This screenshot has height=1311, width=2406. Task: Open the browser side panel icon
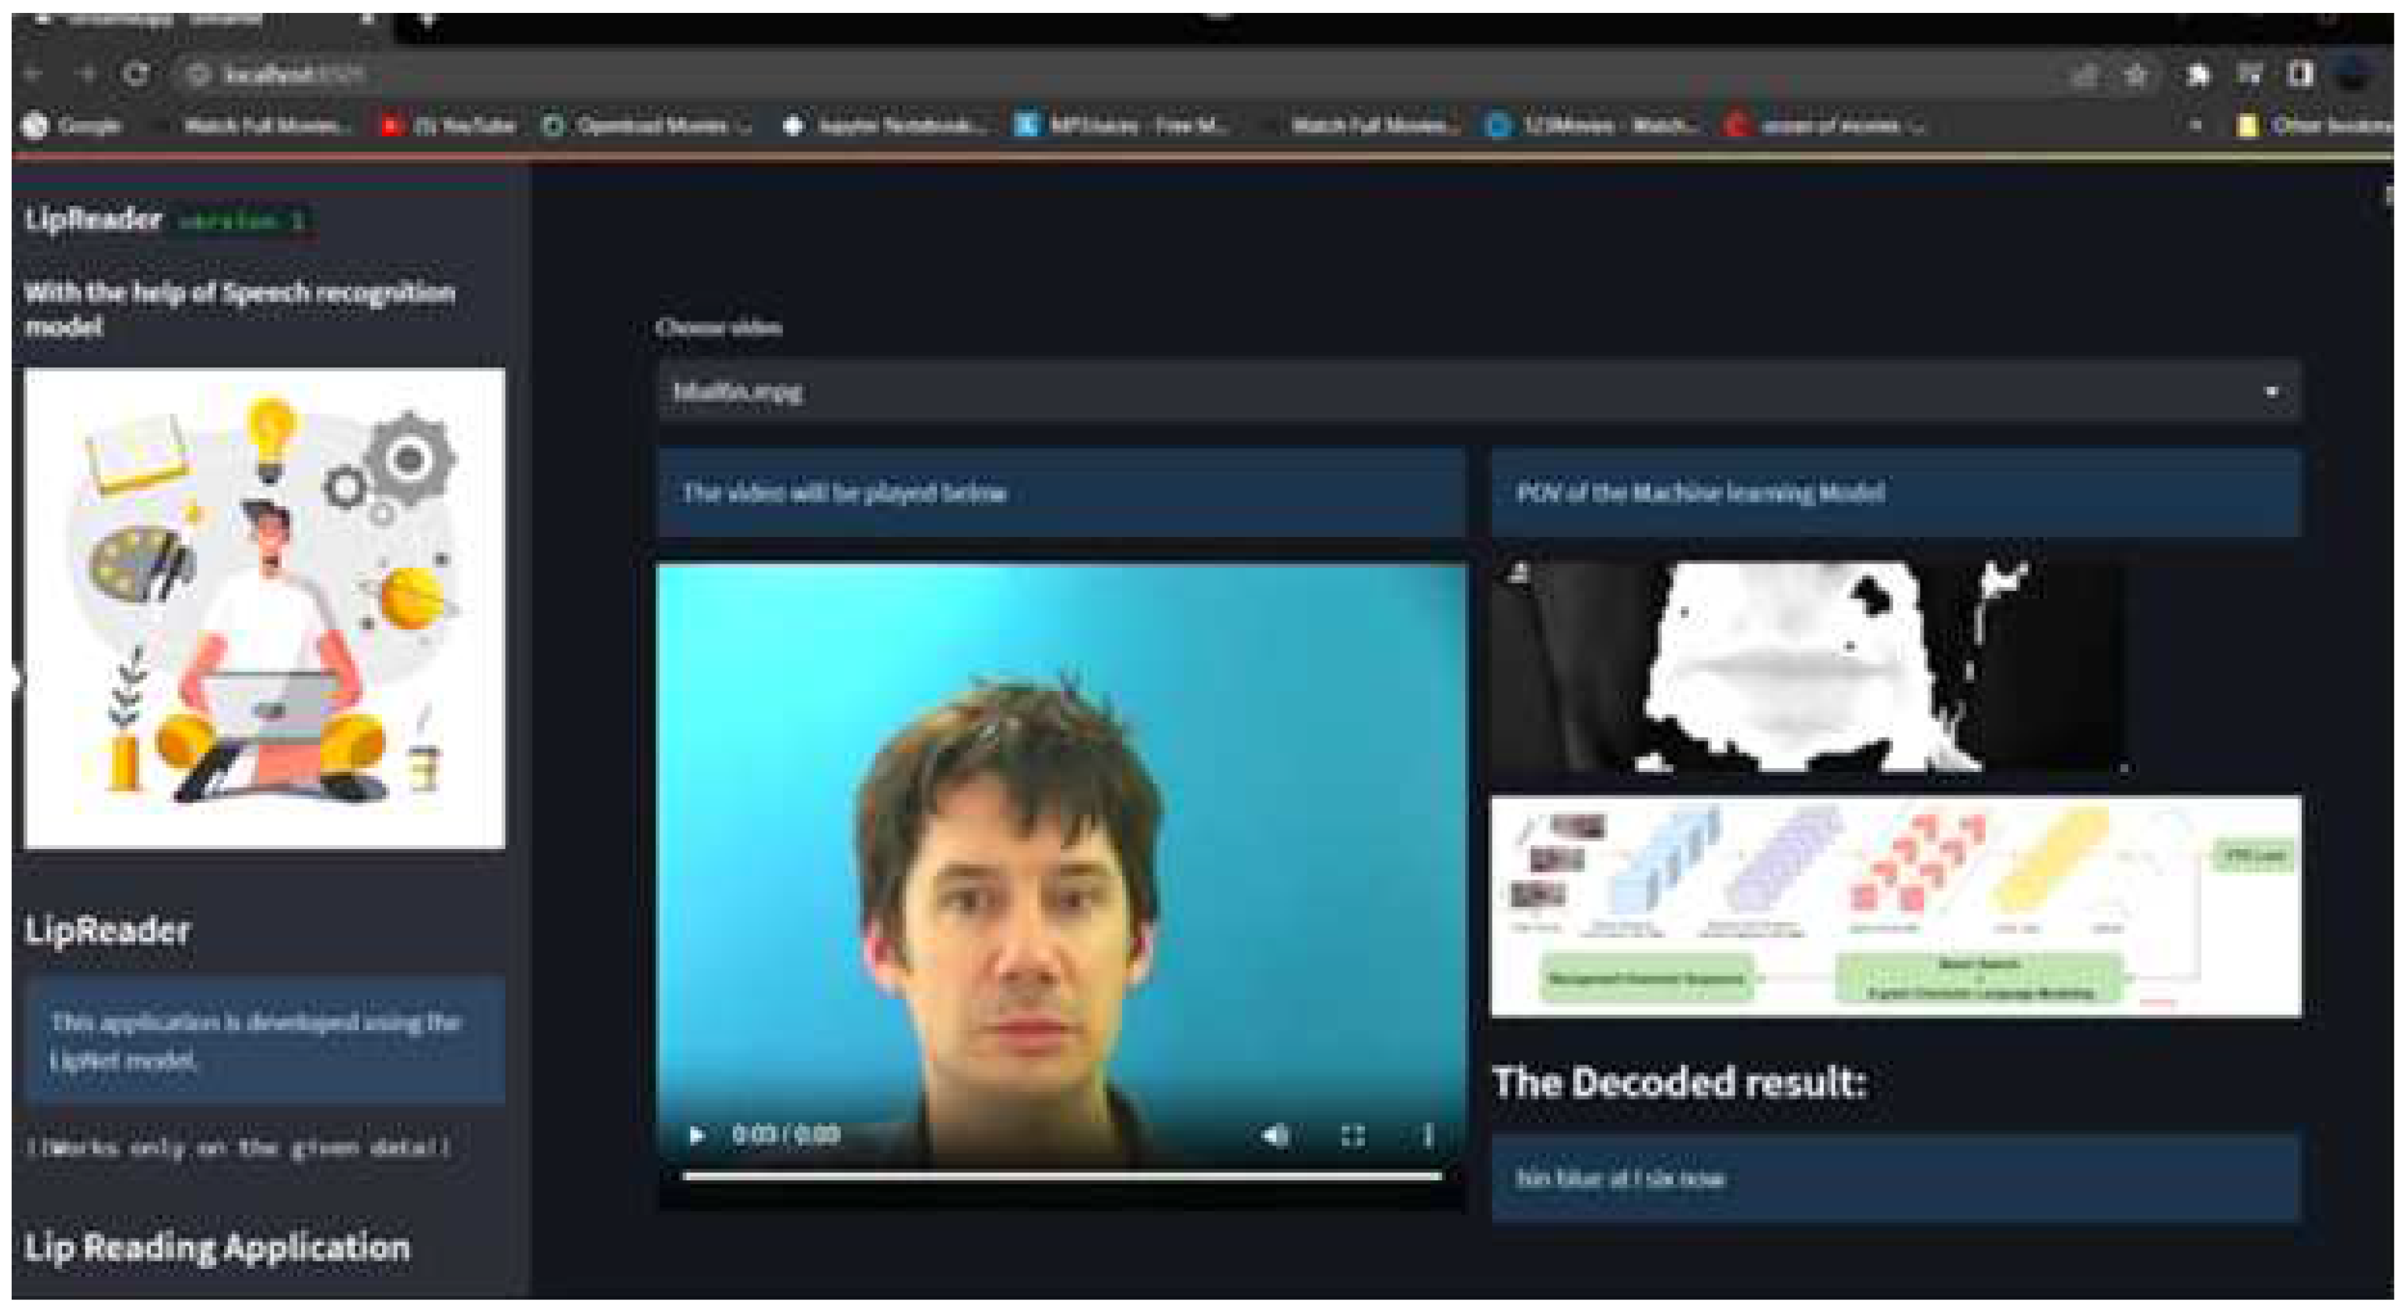2300,74
